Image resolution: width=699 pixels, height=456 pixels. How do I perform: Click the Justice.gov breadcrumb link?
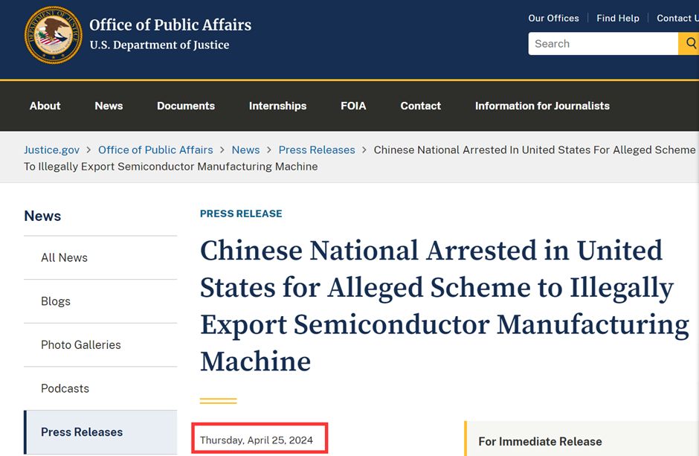tap(51, 150)
